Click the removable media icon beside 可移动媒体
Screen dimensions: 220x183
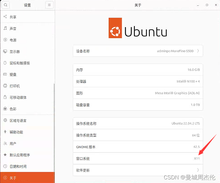click(x=5, y=97)
